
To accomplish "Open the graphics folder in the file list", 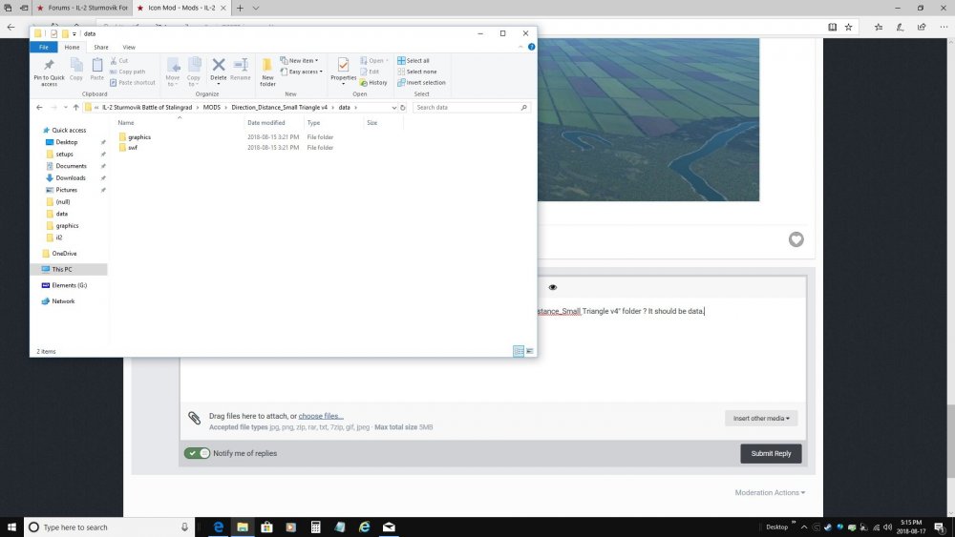I will [138, 137].
